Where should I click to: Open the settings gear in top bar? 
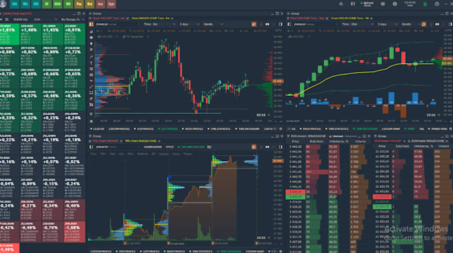click(x=394, y=4)
